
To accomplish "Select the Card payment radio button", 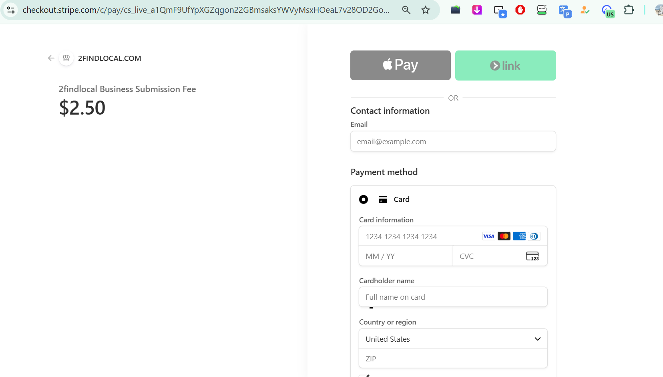I will click(x=364, y=199).
